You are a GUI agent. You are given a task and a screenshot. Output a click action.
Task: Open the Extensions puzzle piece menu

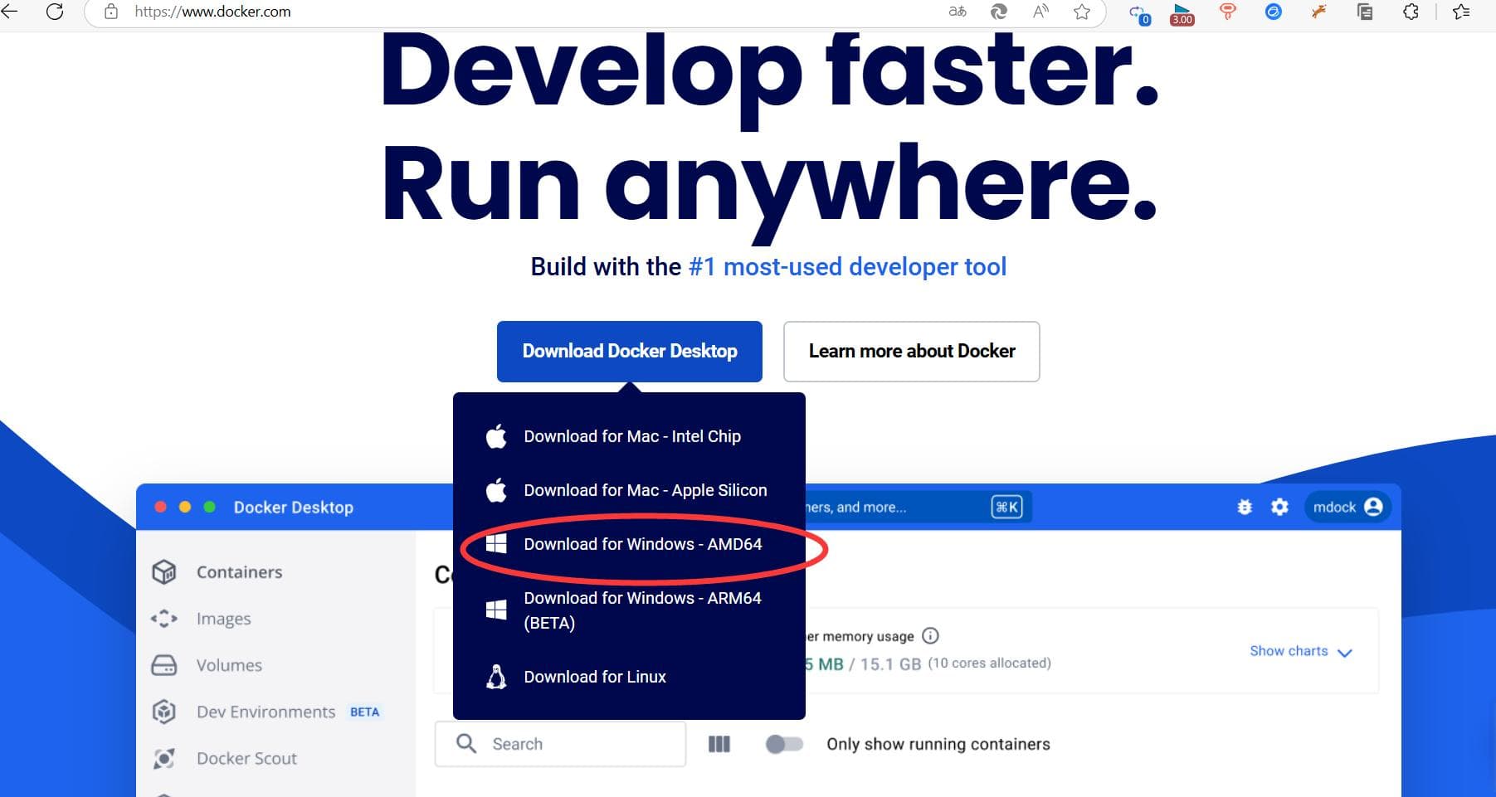pos(1411,12)
